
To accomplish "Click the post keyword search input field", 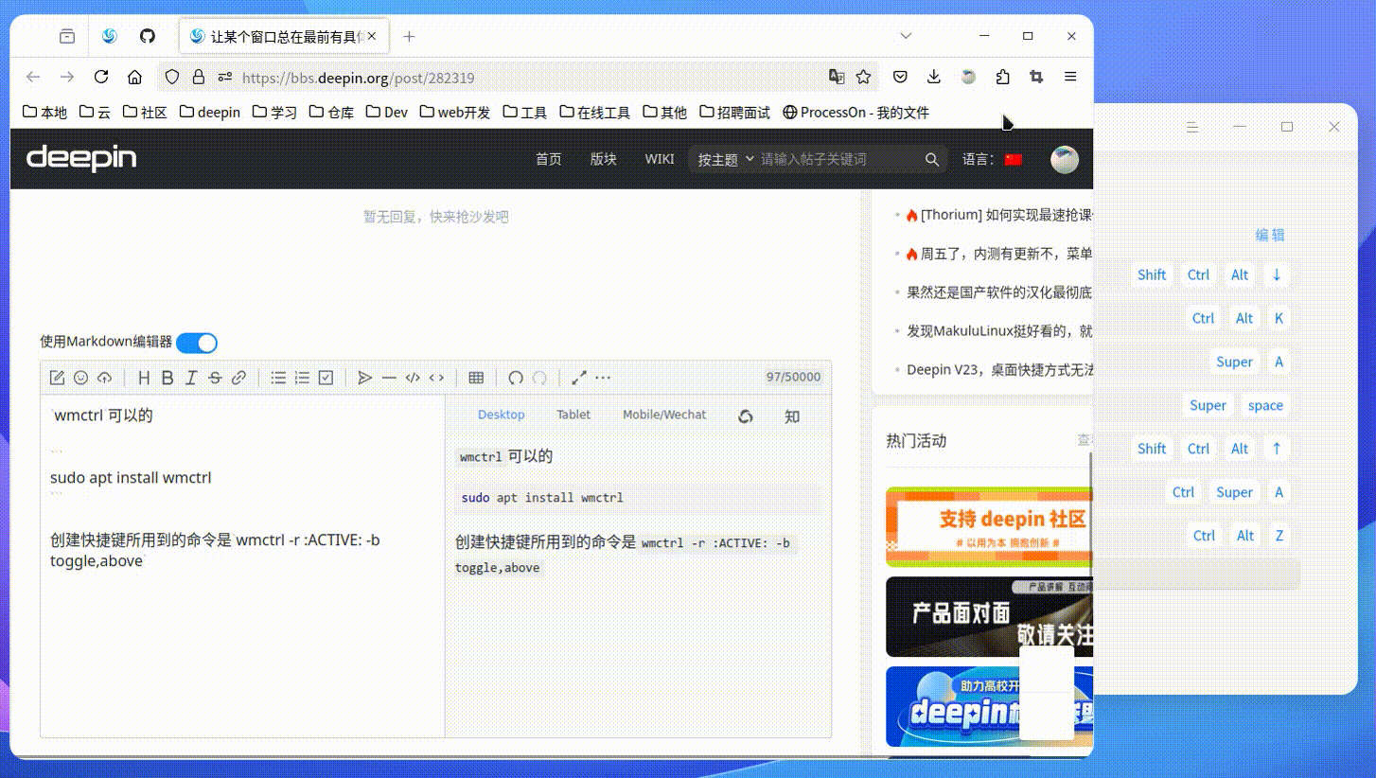I will [x=838, y=160].
